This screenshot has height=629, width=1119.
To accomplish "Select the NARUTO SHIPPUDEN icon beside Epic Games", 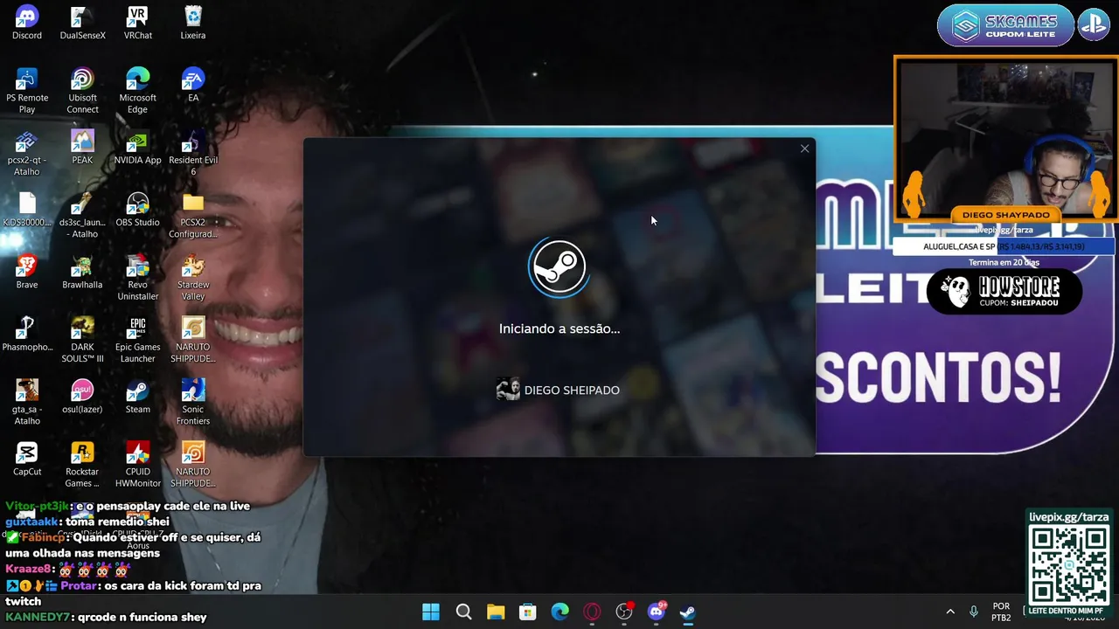I will pyautogui.click(x=193, y=340).
